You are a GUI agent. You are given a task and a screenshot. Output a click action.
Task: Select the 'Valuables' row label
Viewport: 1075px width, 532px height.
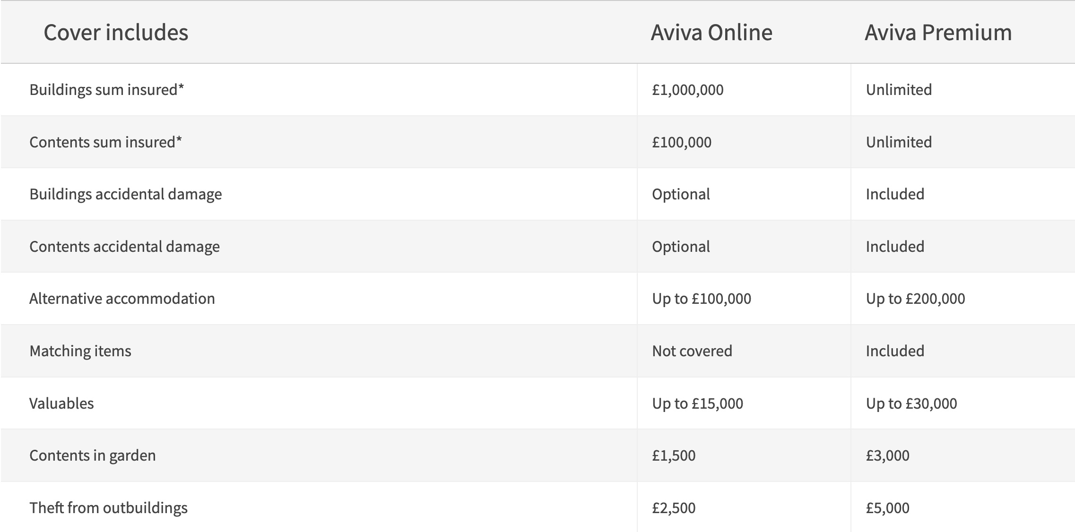tap(61, 403)
